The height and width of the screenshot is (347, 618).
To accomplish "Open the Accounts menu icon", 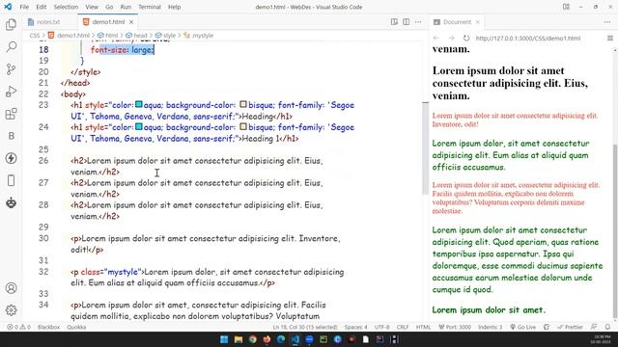I will (x=11, y=288).
